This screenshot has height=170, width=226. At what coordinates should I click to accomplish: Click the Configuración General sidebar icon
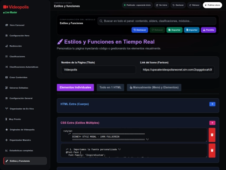tap(6, 98)
